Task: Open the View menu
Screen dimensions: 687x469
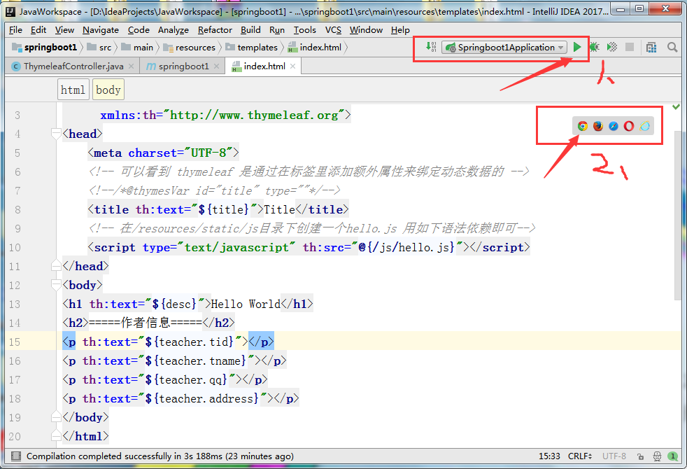Action: (x=64, y=30)
